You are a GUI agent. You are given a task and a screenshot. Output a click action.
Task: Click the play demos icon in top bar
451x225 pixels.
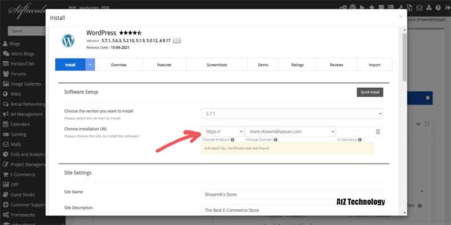(x=362, y=8)
